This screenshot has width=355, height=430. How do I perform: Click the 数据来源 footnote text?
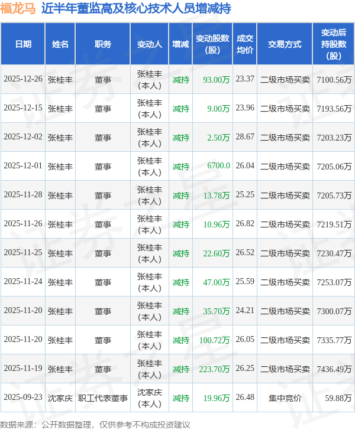(95, 425)
